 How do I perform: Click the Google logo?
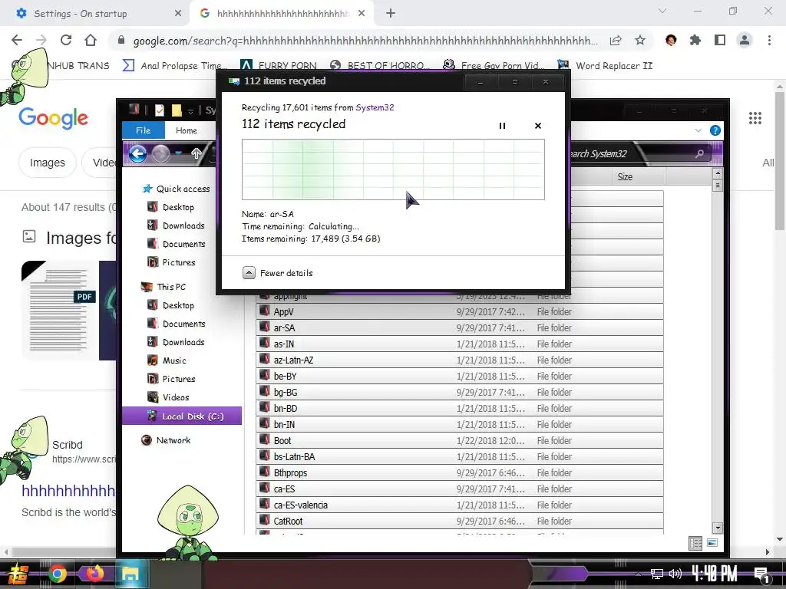pos(53,118)
